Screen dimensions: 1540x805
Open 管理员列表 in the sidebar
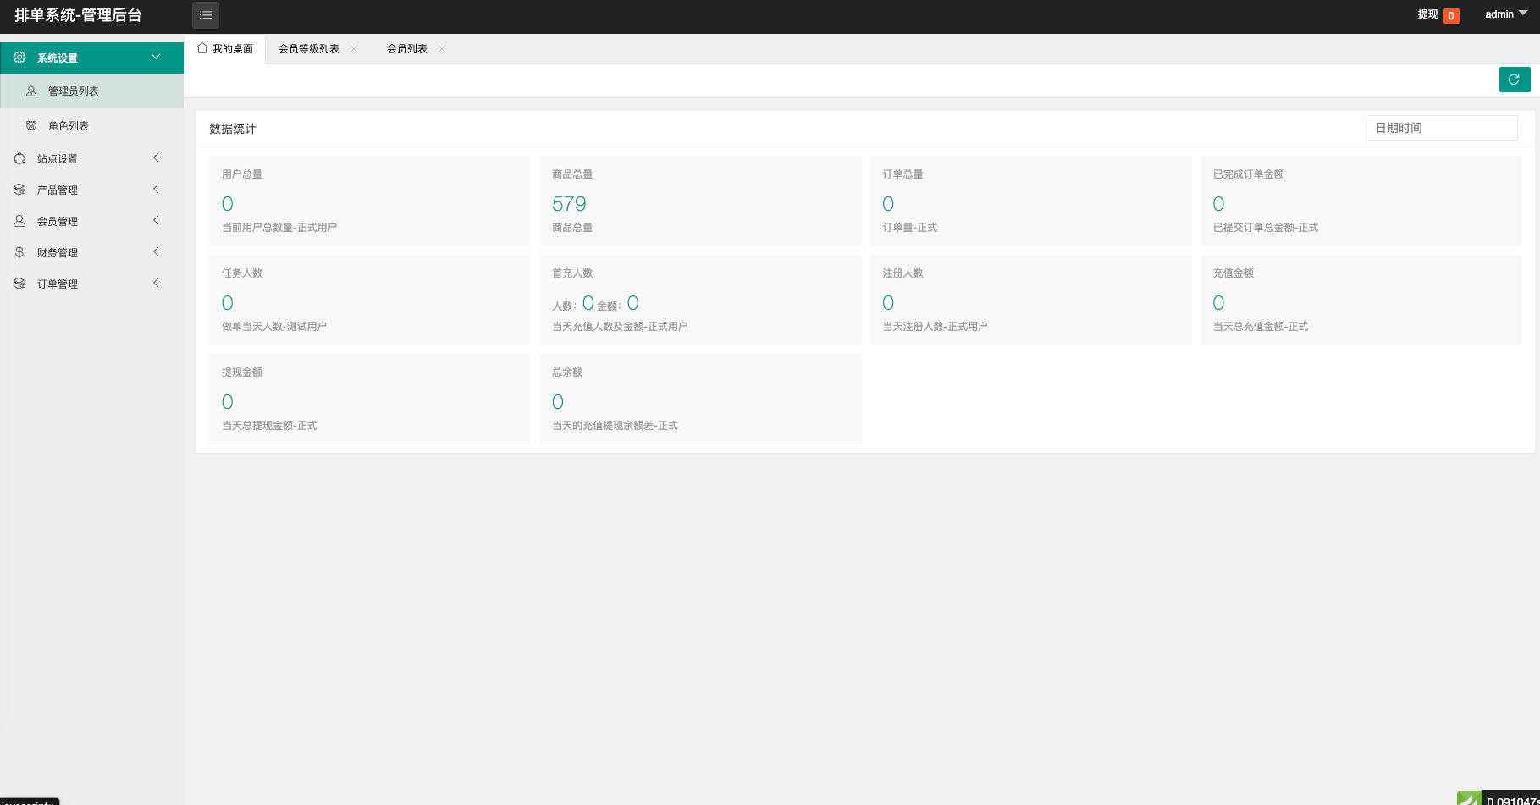91,91
